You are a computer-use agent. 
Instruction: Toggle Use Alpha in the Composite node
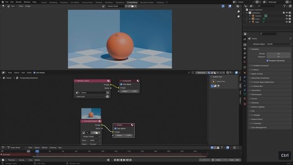coord(121,84)
